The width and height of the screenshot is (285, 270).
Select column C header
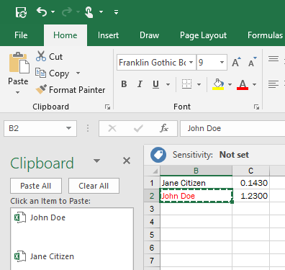[250, 171]
